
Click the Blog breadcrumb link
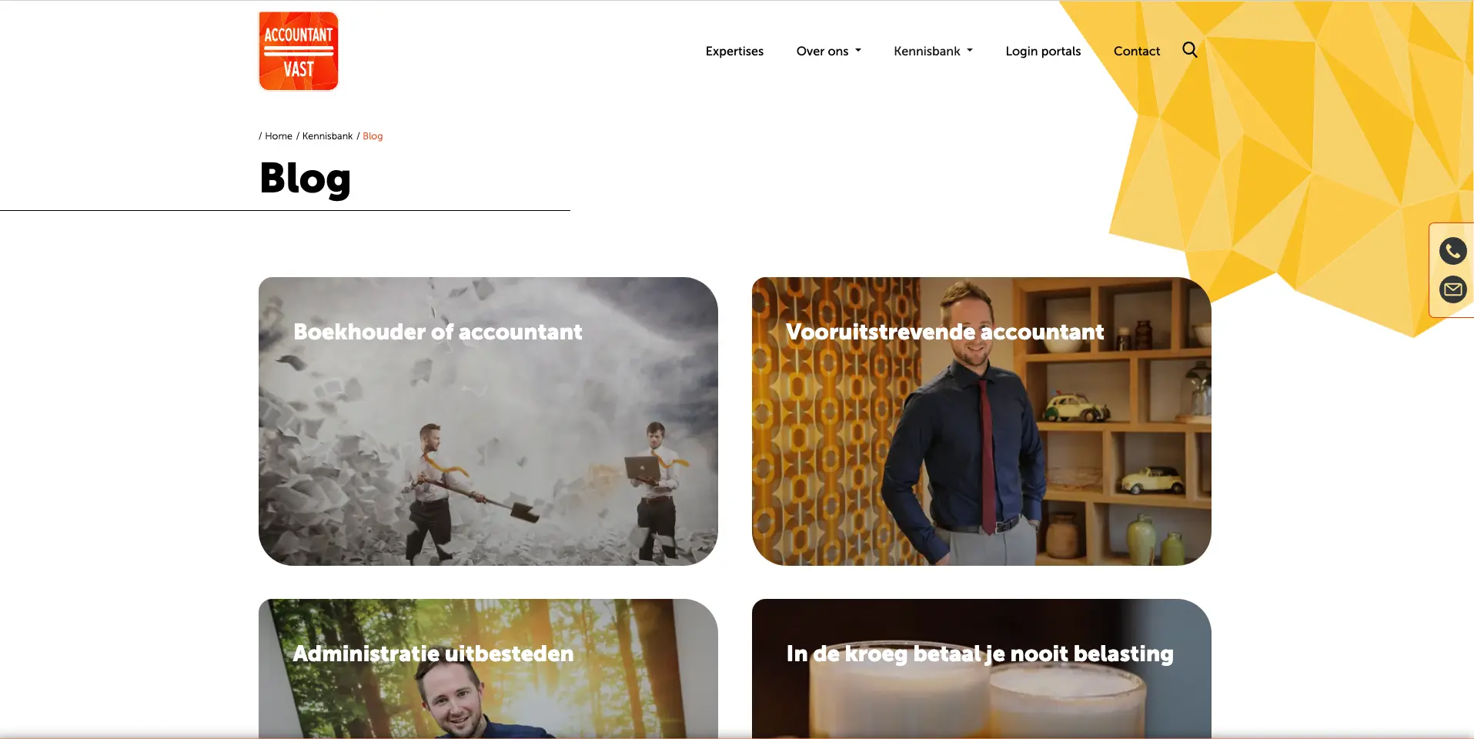click(x=373, y=136)
